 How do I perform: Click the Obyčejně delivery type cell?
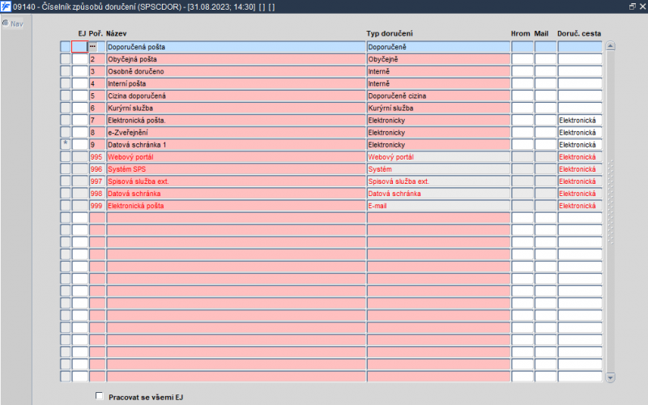tap(438, 59)
